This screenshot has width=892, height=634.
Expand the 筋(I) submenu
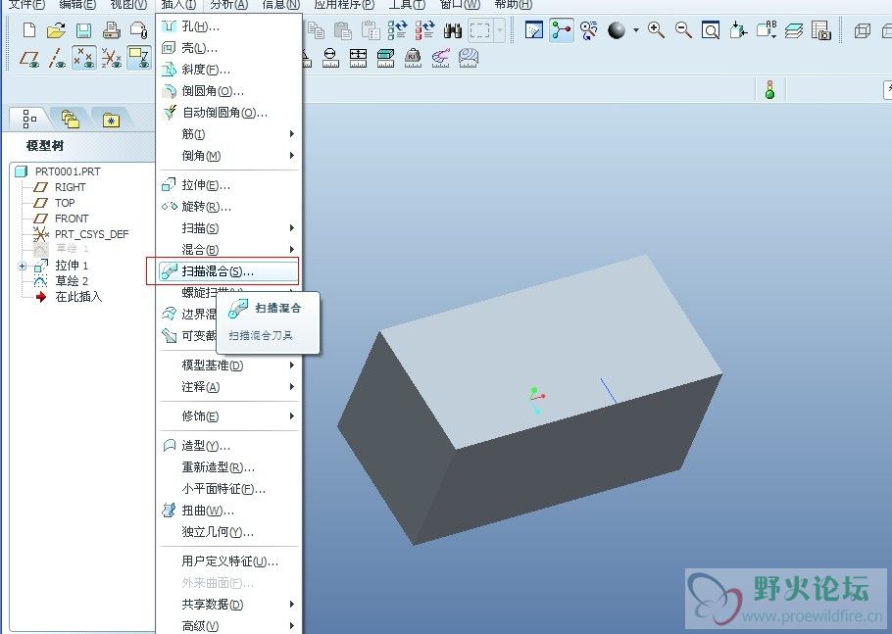click(292, 134)
